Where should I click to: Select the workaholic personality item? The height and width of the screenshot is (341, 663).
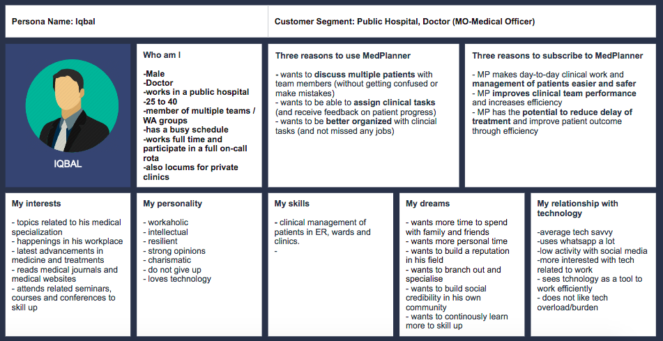point(166,222)
